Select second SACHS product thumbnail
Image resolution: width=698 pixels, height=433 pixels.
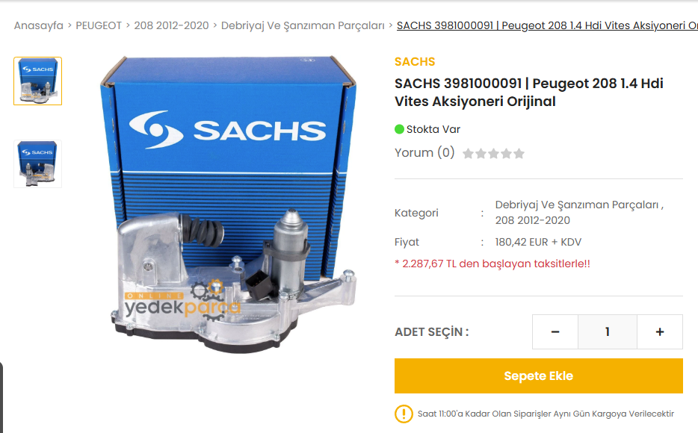pyautogui.click(x=38, y=164)
